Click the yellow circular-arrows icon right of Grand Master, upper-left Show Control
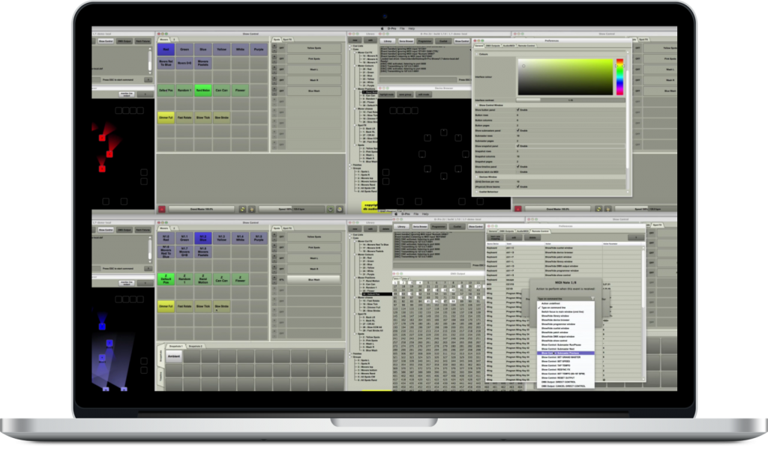The width and height of the screenshot is (768, 462). click(242, 209)
